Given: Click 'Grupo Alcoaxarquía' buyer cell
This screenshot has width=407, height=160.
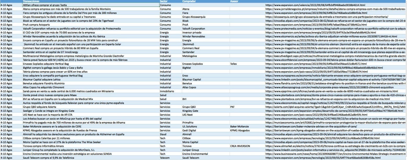Looking at the screenshot, I should click(206, 16).
